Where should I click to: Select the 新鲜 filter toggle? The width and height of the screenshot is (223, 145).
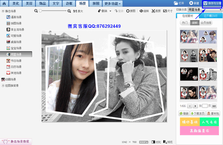[195, 23]
